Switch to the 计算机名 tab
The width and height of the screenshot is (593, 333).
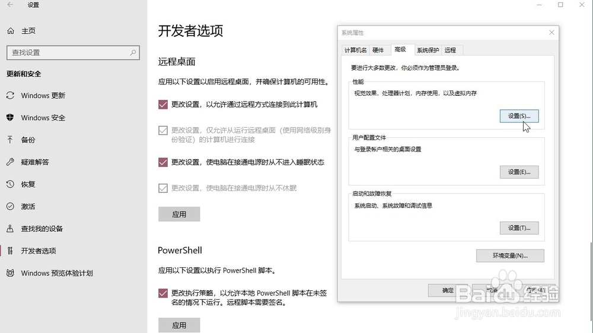(355, 50)
